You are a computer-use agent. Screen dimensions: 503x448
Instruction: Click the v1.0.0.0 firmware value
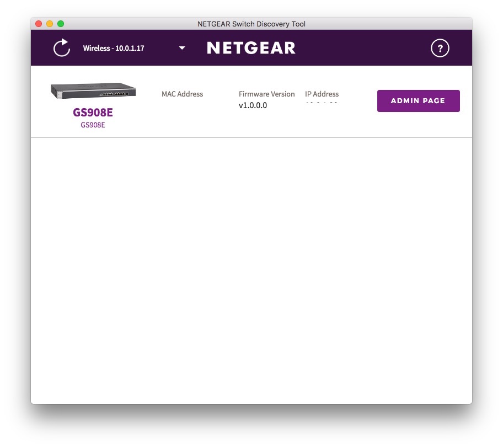point(253,105)
